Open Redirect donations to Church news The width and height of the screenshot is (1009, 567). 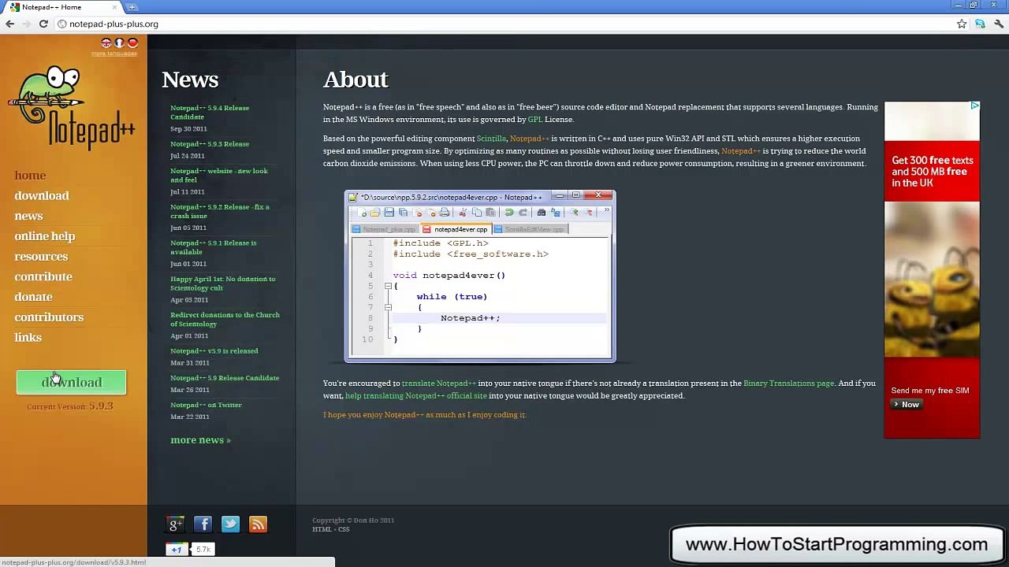[x=225, y=319]
